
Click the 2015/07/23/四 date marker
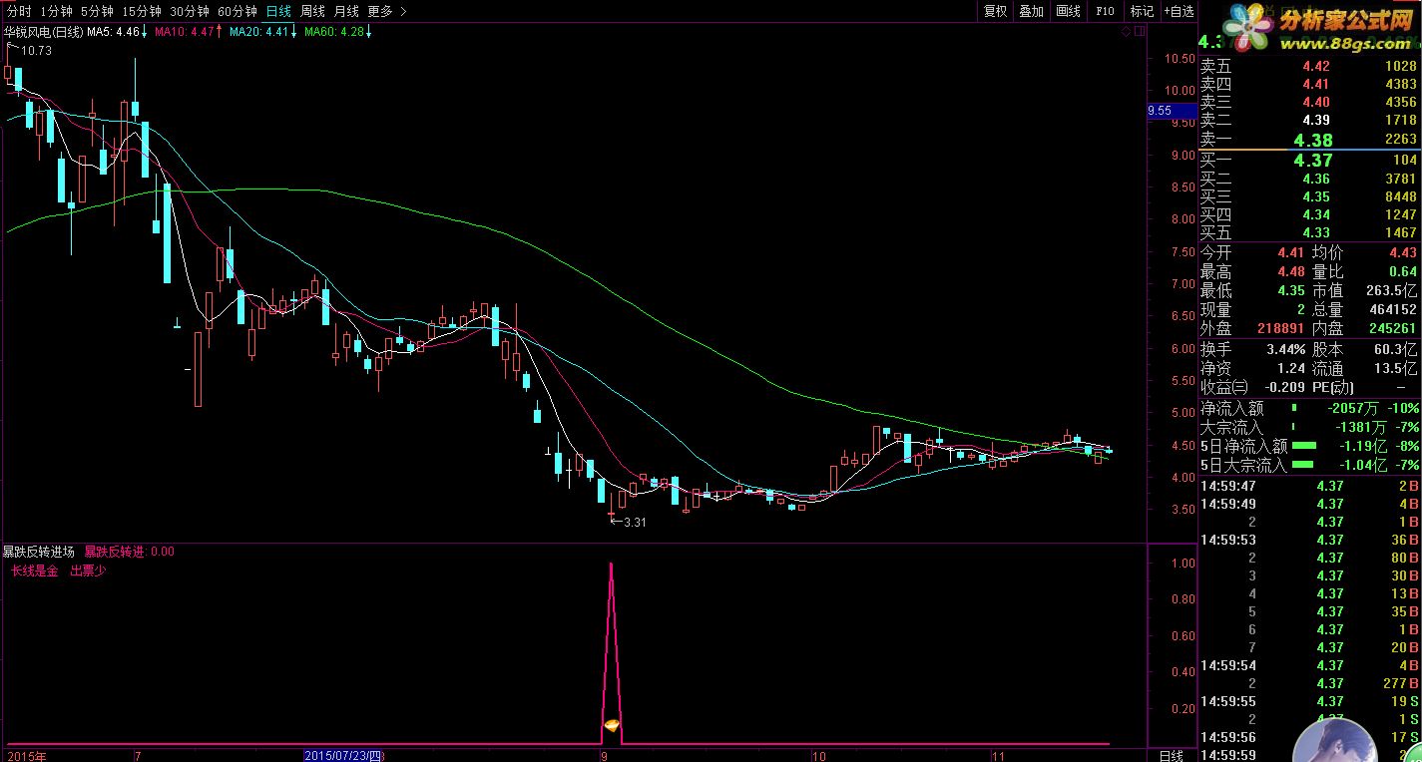click(343, 756)
